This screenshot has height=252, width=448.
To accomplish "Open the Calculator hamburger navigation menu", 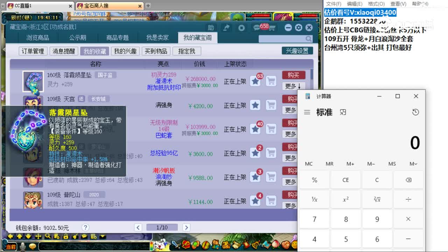I will point(307,112).
